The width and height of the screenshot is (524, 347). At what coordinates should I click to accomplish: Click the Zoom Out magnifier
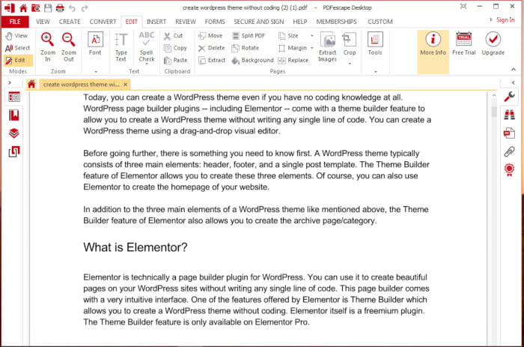tap(69, 47)
